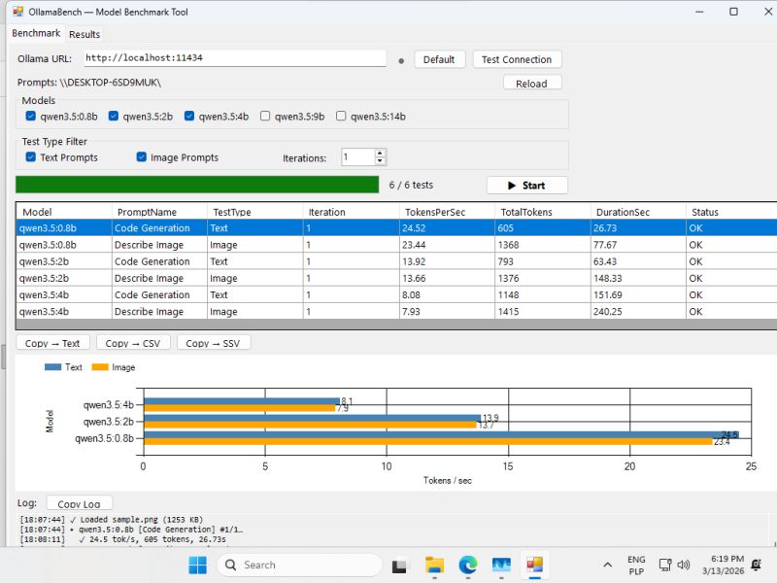The height and width of the screenshot is (583, 777).
Task: Toggle the Text Prompts filter
Action: [x=31, y=157]
